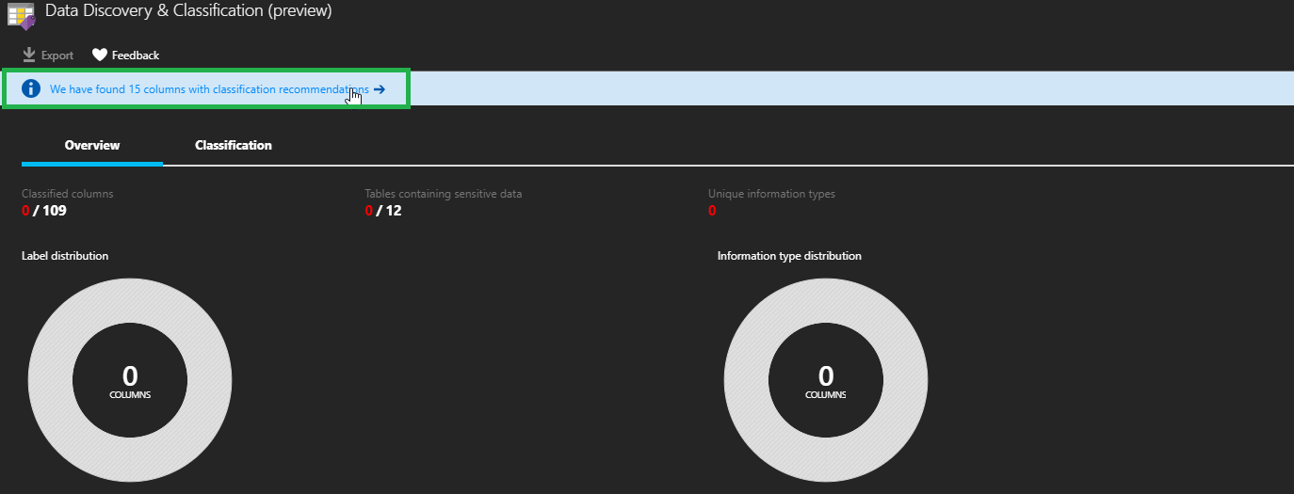Click the Data Discovery & Classification (preview) title
Image resolution: width=1294 pixels, height=494 pixels.
point(188,11)
